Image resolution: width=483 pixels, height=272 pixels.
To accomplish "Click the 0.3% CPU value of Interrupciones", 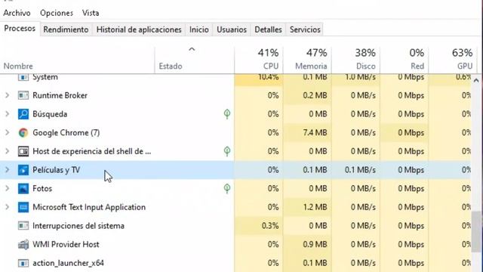I will (270, 226).
